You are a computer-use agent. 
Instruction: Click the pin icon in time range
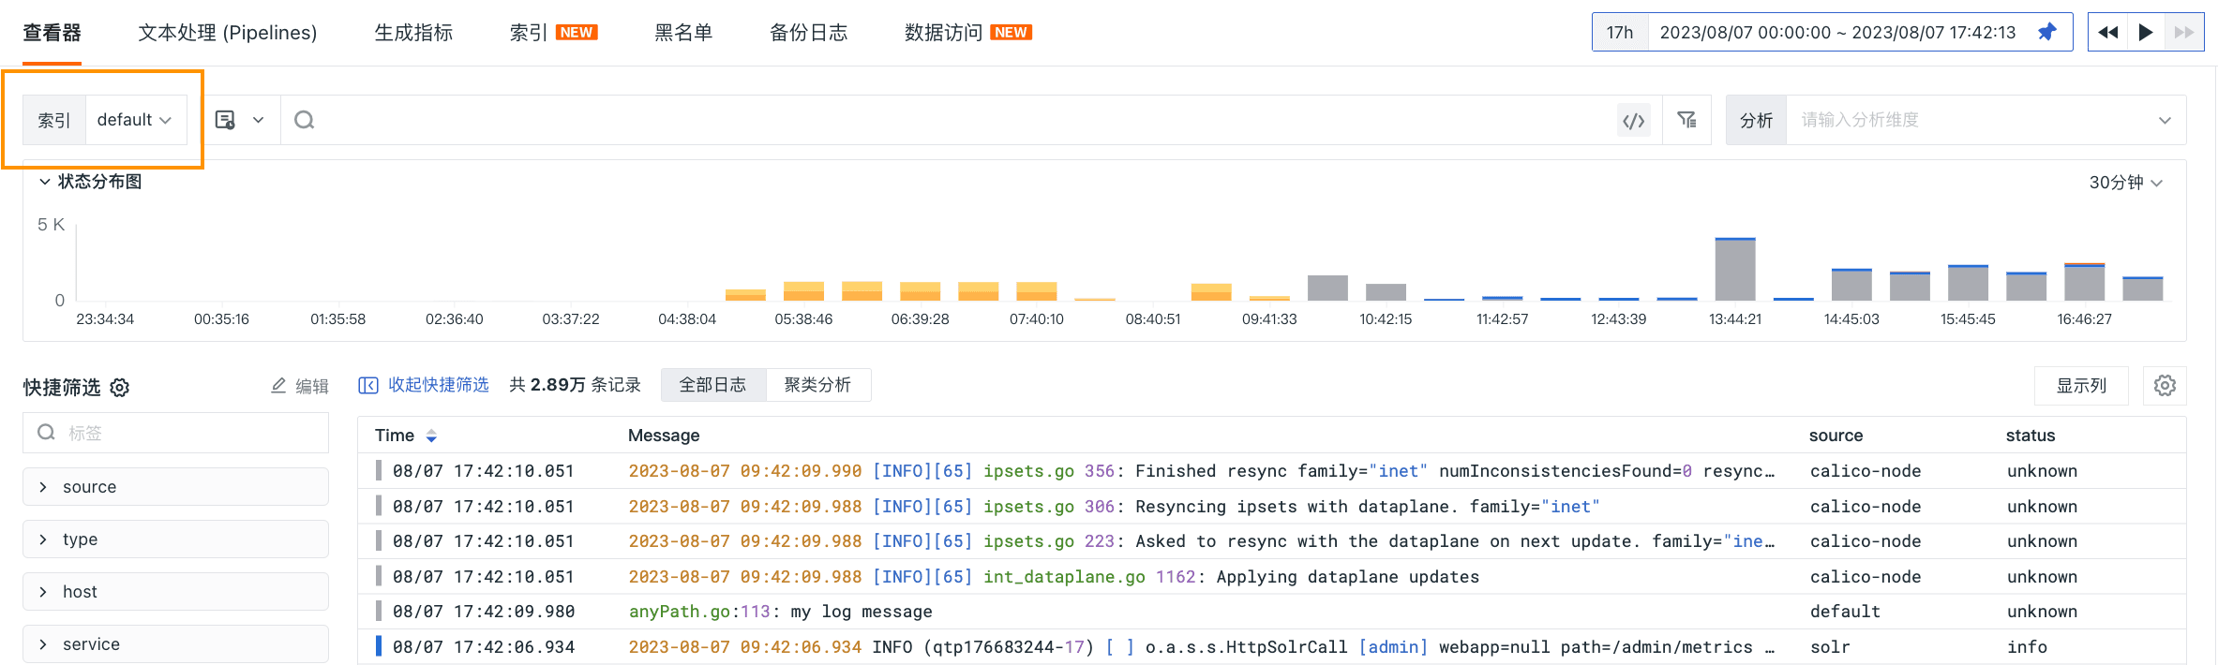(x=2046, y=33)
